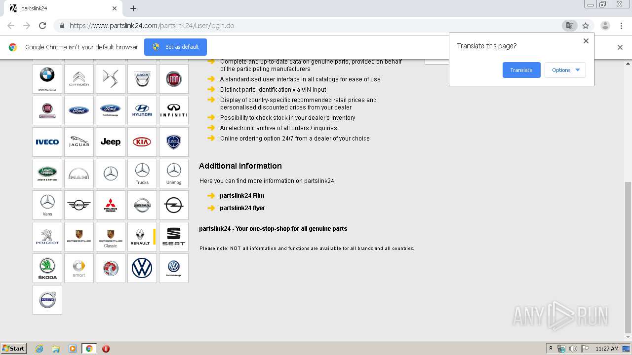Select the Land Rover brand logo
Image resolution: width=632 pixels, height=355 pixels.
tap(47, 174)
